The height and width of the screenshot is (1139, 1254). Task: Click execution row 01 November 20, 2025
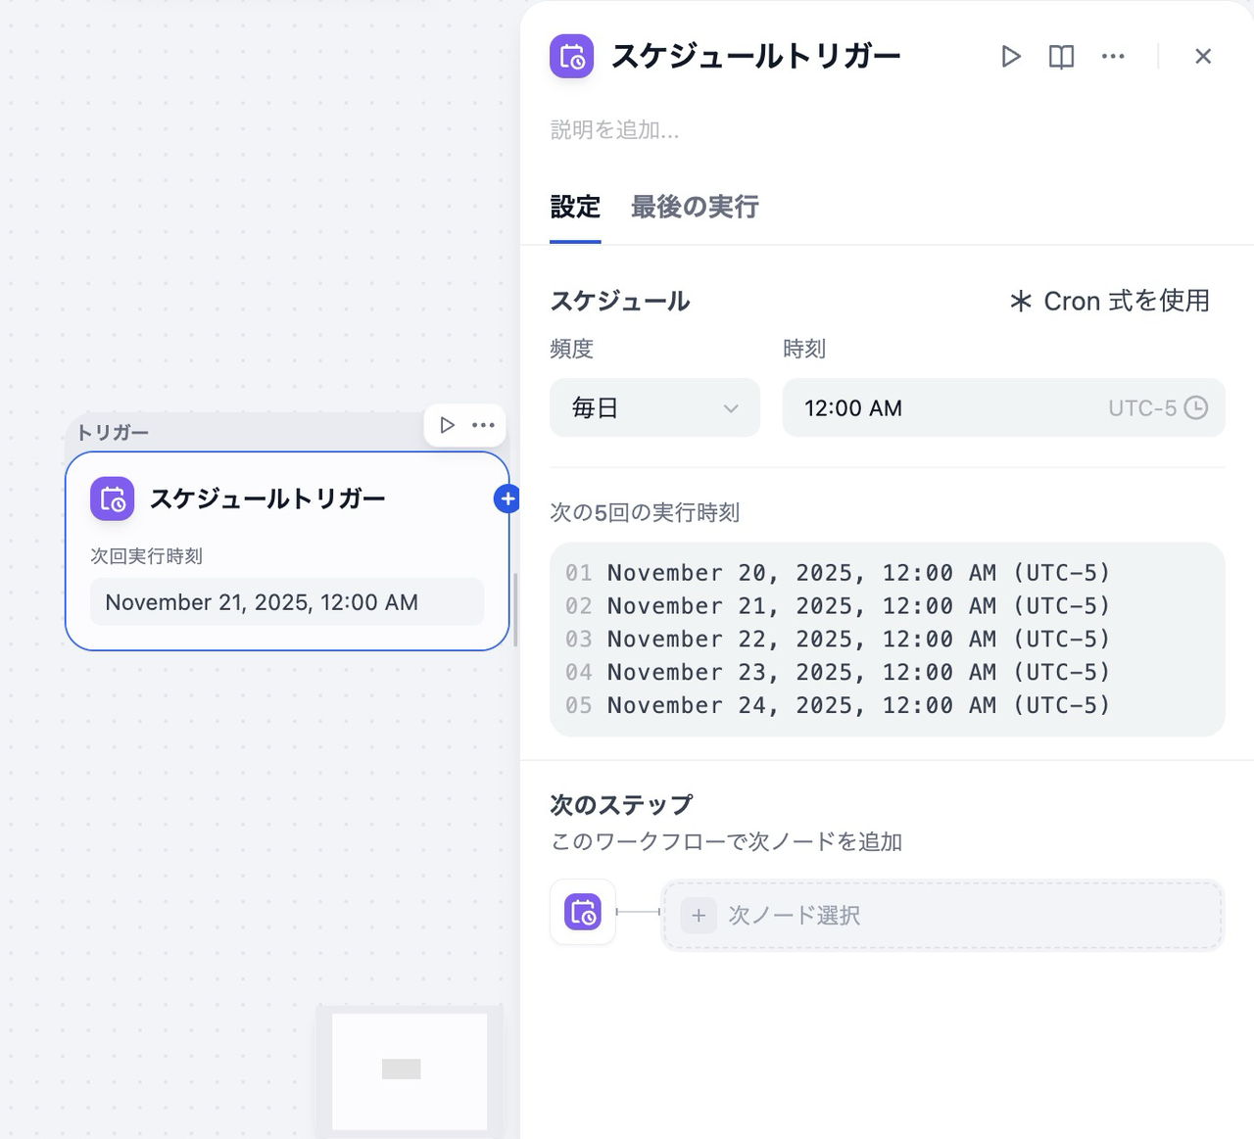(x=839, y=572)
